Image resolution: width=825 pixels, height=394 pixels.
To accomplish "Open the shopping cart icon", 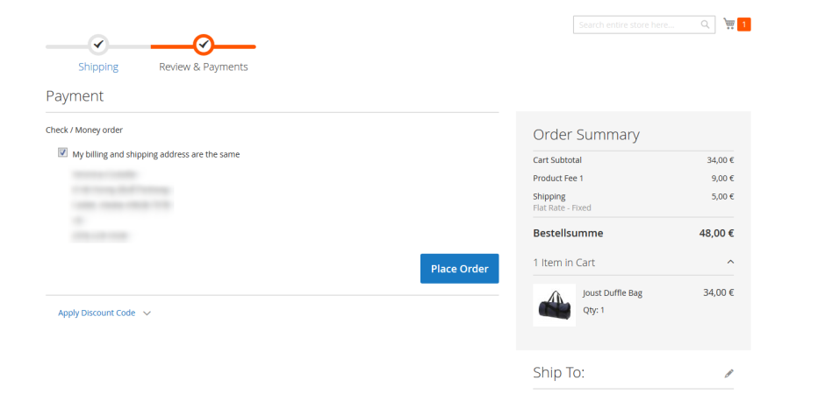I will coord(729,25).
